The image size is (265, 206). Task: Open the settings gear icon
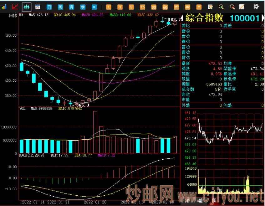tap(256, 7)
